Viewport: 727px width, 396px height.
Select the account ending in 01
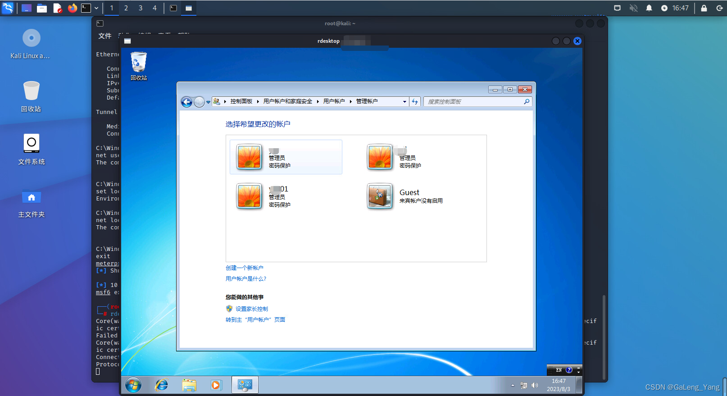click(286, 196)
